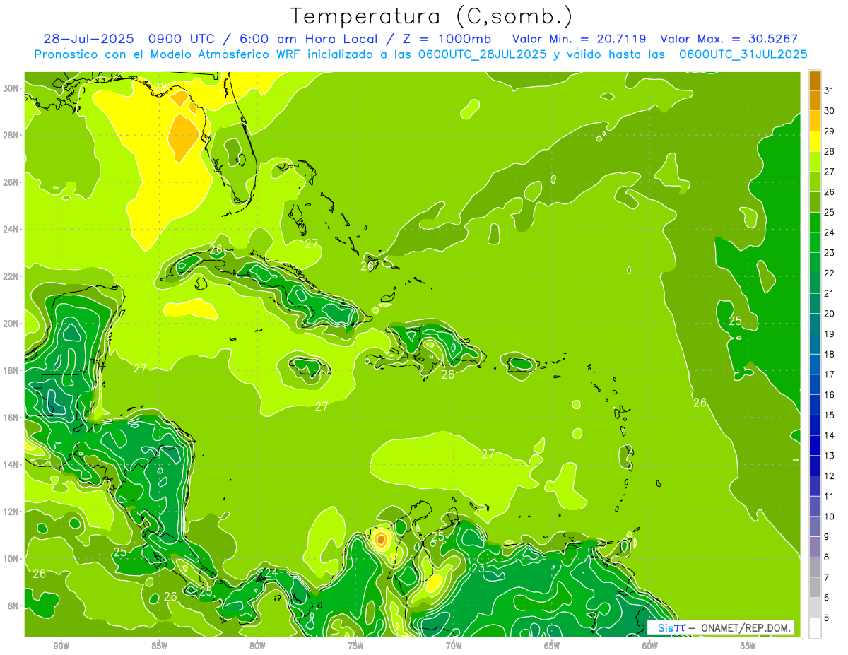Click the '10N' latitude axis label
Image resolution: width=848 pixels, height=655 pixels.
coord(12,559)
